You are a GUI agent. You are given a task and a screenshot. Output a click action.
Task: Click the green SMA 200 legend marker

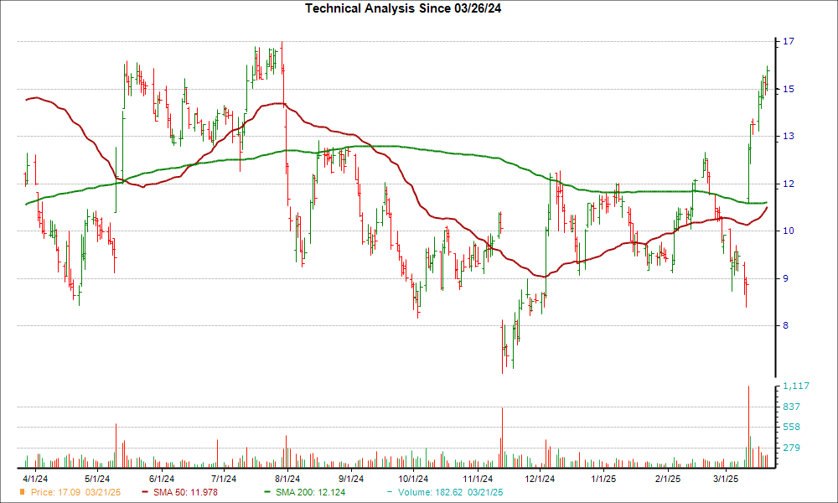[x=267, y=492]
